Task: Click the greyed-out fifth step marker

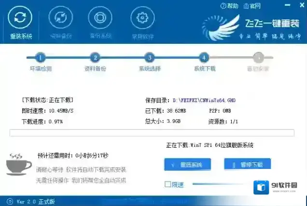Action: (259, 58)
